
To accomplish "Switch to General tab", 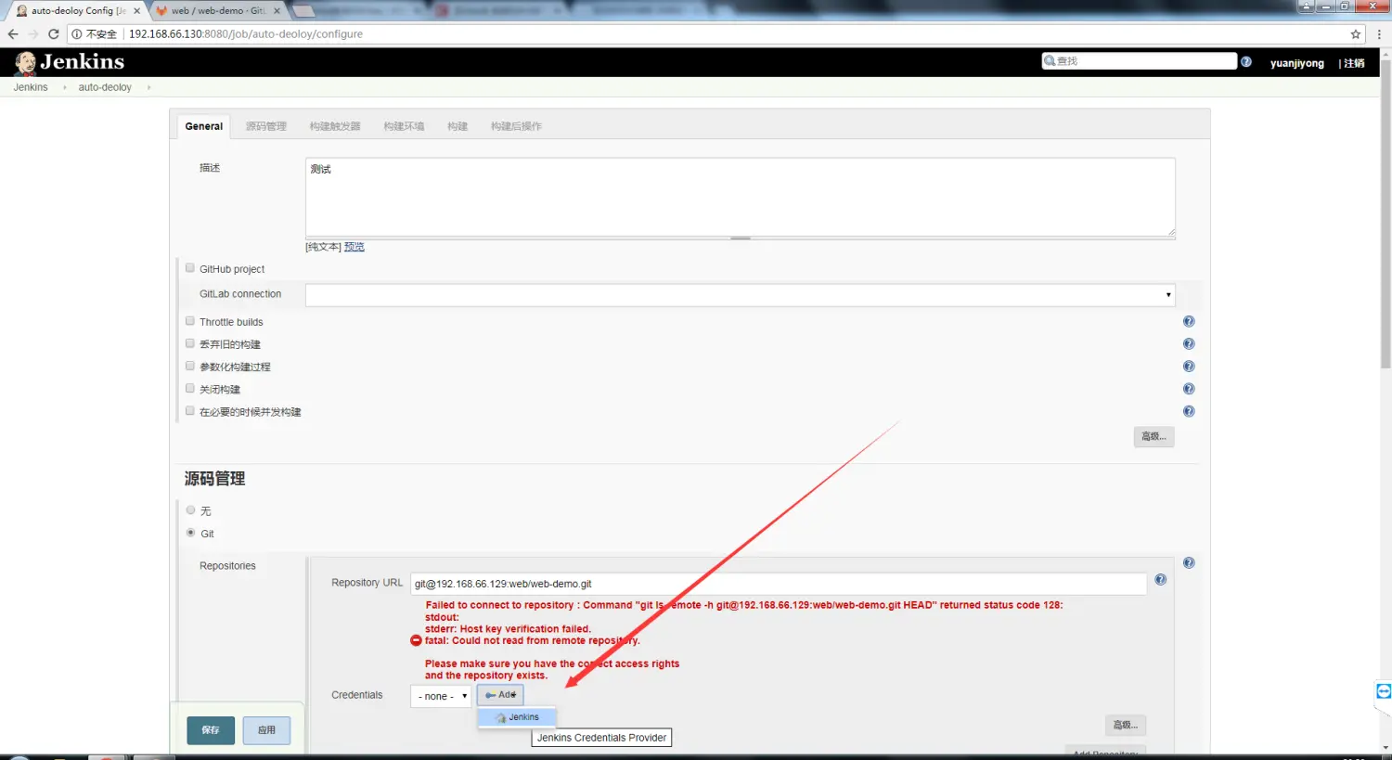I will tap(203, 126).
